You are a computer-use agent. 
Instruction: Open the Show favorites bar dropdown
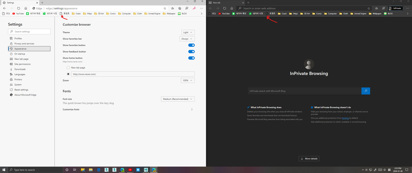tap(187, 39)
